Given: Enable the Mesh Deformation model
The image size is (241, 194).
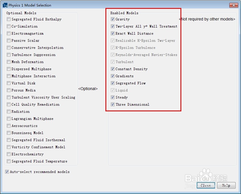Looking at the screenshot, I should [9, 62].
